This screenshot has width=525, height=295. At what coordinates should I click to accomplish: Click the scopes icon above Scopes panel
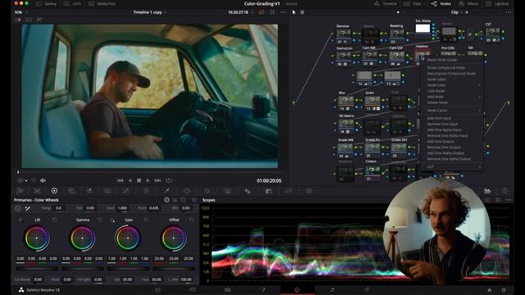click(487, 191)
